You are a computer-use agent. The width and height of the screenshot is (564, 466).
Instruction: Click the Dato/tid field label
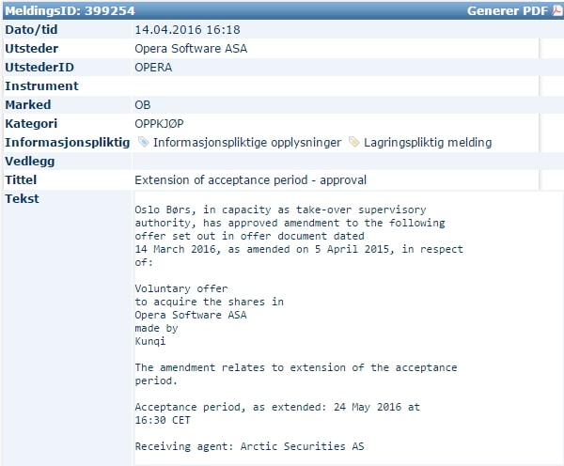tap(31, 29)
